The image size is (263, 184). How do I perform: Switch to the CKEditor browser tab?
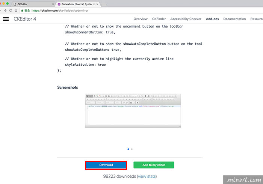(33, 4)
